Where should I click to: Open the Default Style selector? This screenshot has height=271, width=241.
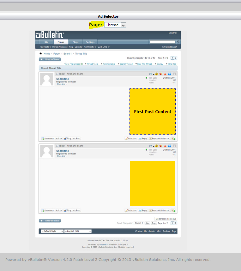click(52, 231)
